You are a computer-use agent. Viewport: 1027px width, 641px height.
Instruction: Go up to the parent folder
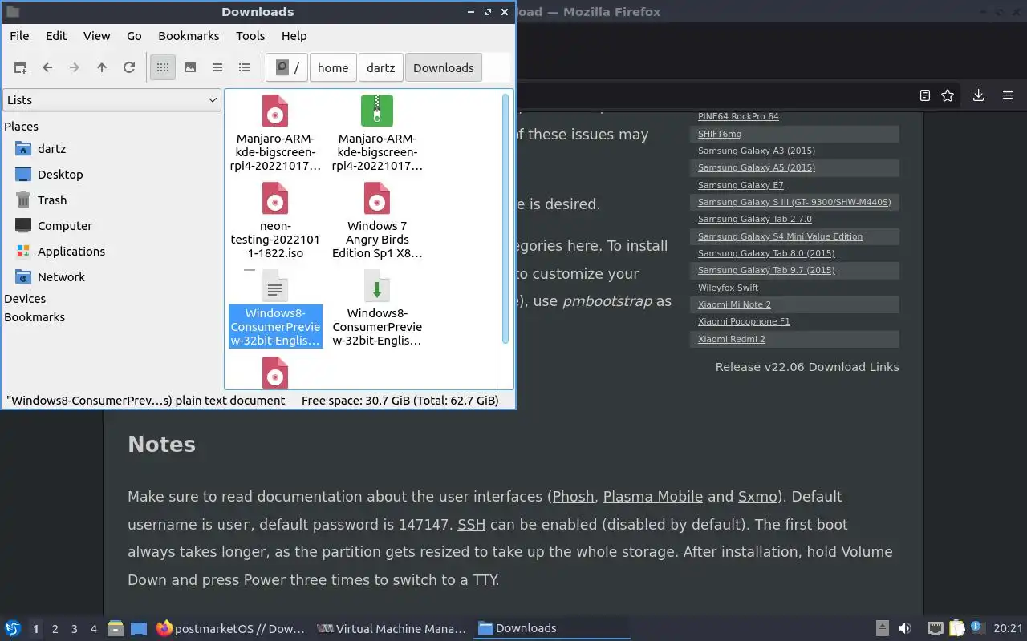point(102,68)
